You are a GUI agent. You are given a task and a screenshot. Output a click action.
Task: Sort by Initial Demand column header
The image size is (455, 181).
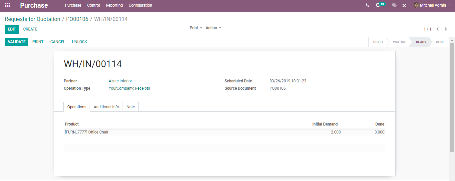(x=325, y=124)
